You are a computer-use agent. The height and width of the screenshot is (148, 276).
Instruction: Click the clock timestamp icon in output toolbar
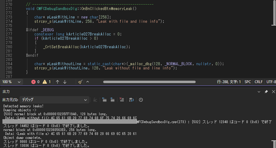click(141, 100)
